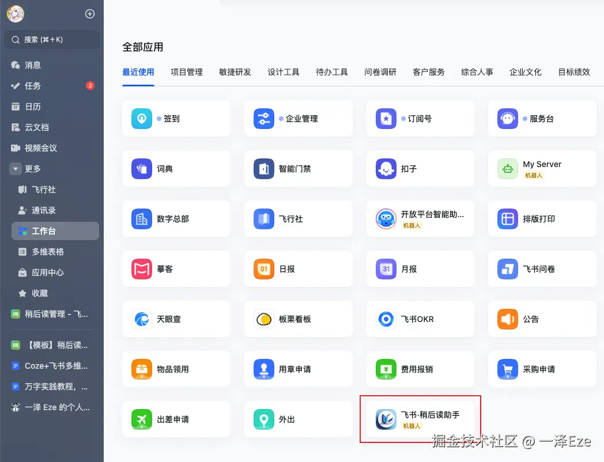604x462 pixels.
Task: Focus the 搜索 search field
Action: click(x=52, y=40)
